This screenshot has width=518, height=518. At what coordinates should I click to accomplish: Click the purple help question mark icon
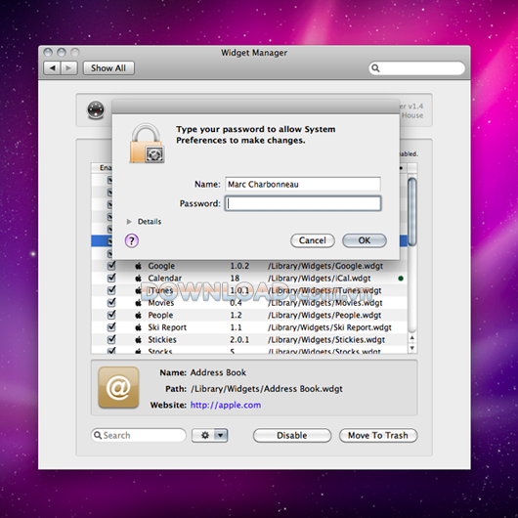tap(132, 240)
